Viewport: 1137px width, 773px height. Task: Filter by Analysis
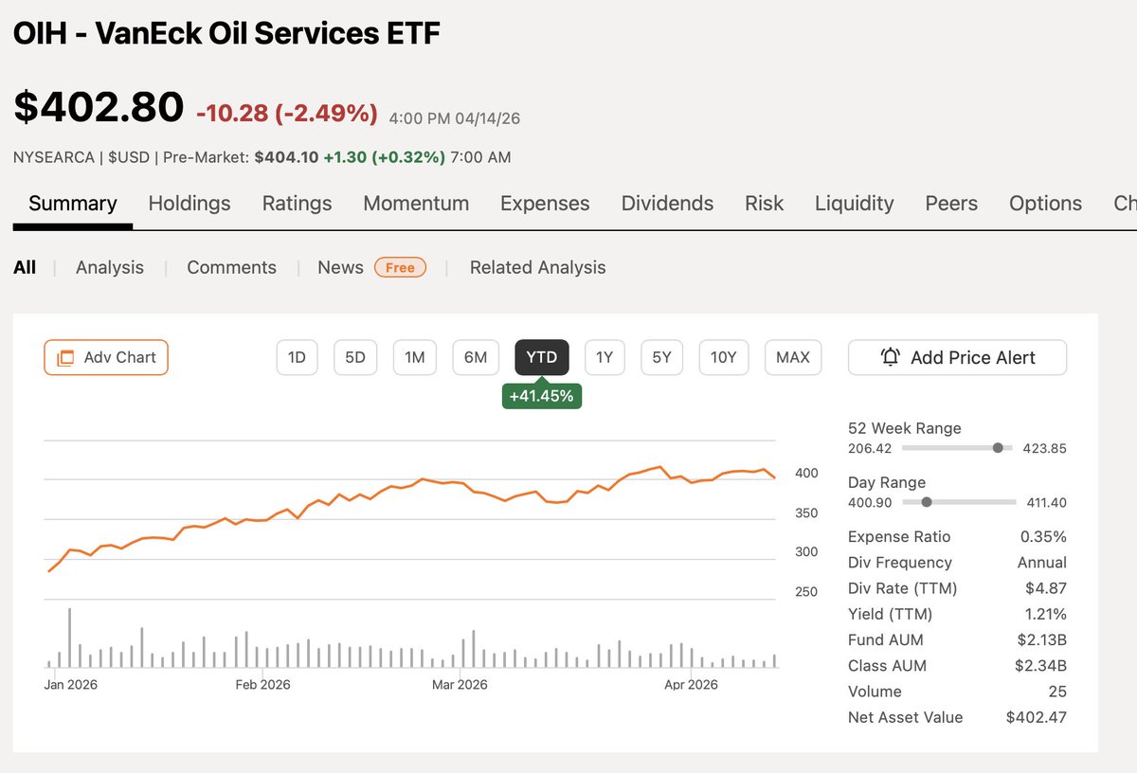(110, 267)
